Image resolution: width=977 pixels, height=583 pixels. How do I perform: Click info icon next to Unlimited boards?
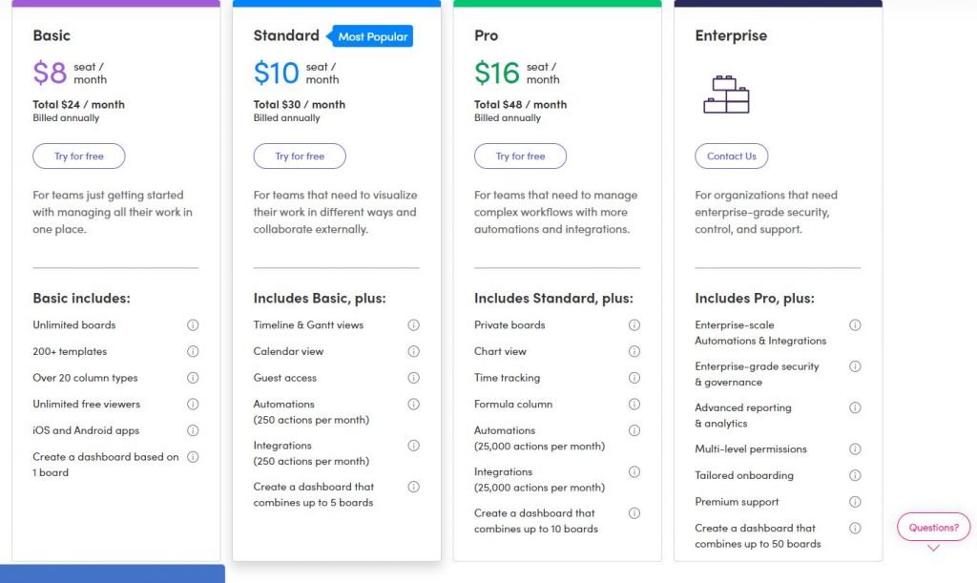tap(193, 325)
